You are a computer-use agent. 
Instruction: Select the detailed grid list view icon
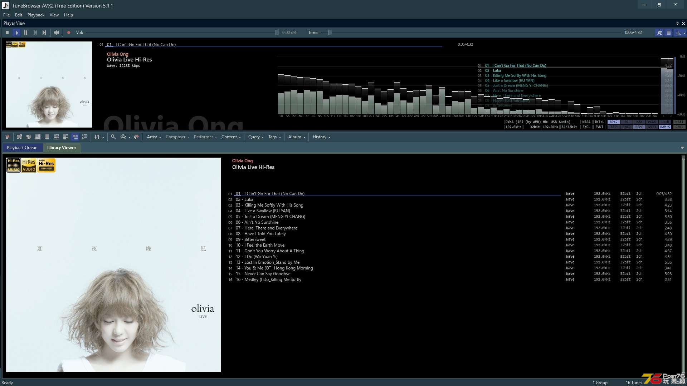(x=57, y=137)
